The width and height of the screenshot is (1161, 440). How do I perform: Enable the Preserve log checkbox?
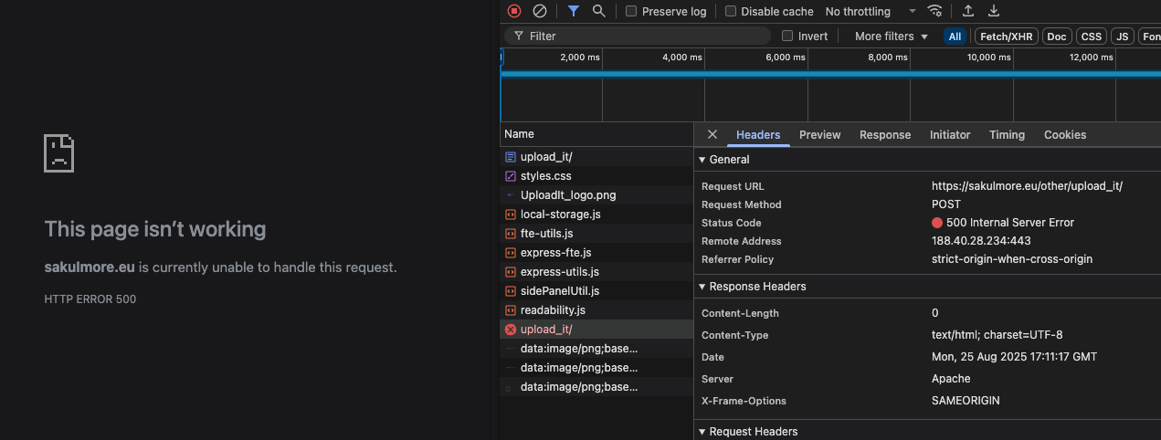click(631, 12)
